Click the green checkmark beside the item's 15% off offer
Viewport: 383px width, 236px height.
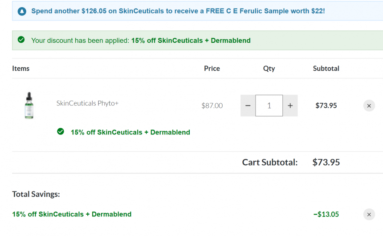(61, 131)
